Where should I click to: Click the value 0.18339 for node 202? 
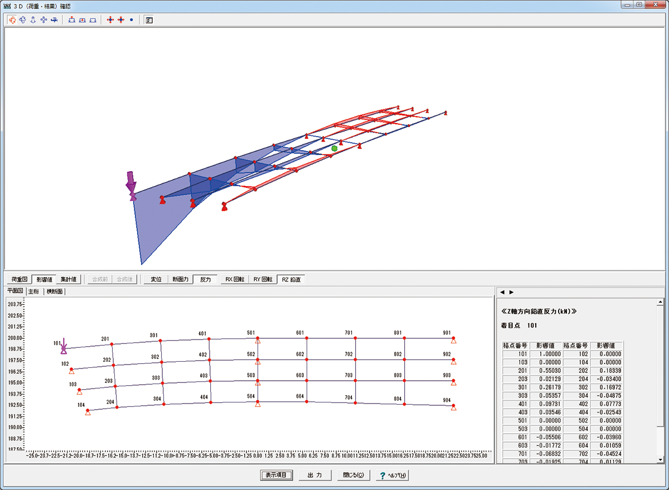point(606,370)
